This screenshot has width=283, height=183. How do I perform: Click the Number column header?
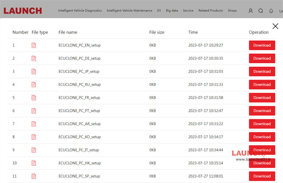tap(20, 32)
